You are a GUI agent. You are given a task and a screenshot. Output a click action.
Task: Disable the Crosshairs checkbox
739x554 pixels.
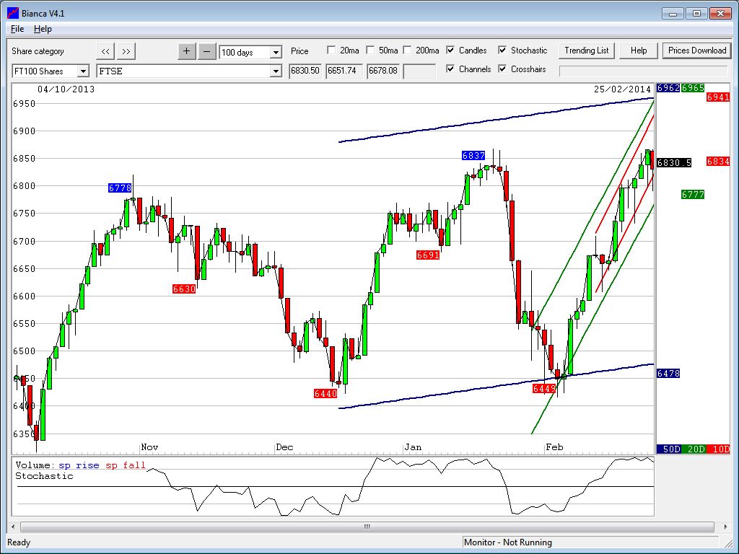pos(502,69)
